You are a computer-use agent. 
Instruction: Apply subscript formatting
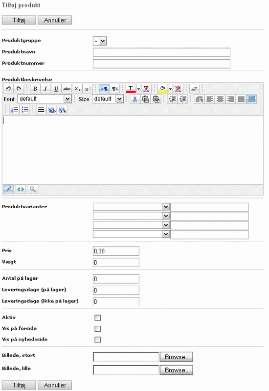tap(77, 89)
